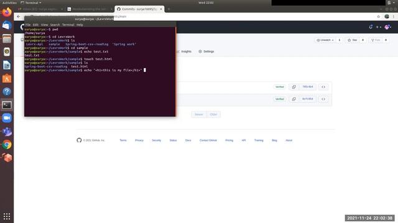Viewport: 398px width, 223px height.
Task: Open Rhythmbox music player in dock
Action: click(x=7, y=52)
